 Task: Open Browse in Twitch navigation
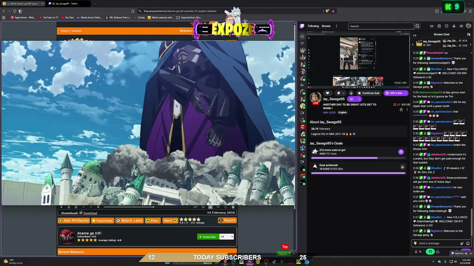click(326, 26)
